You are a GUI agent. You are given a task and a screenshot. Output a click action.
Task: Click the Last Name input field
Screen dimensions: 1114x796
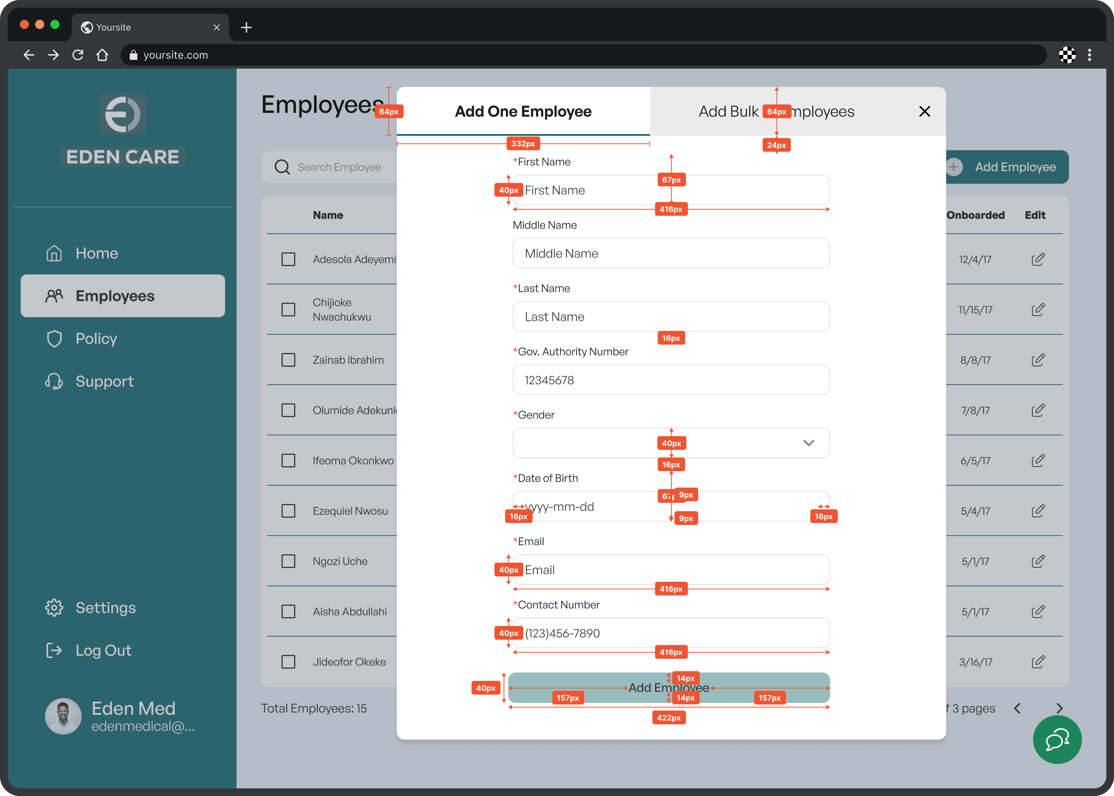tap(671, 317)
